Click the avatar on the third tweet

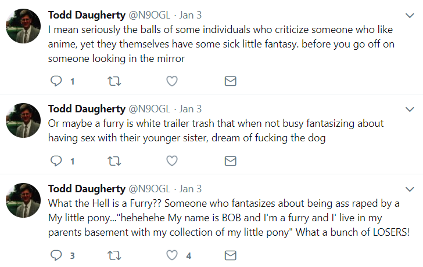[23, 200]
